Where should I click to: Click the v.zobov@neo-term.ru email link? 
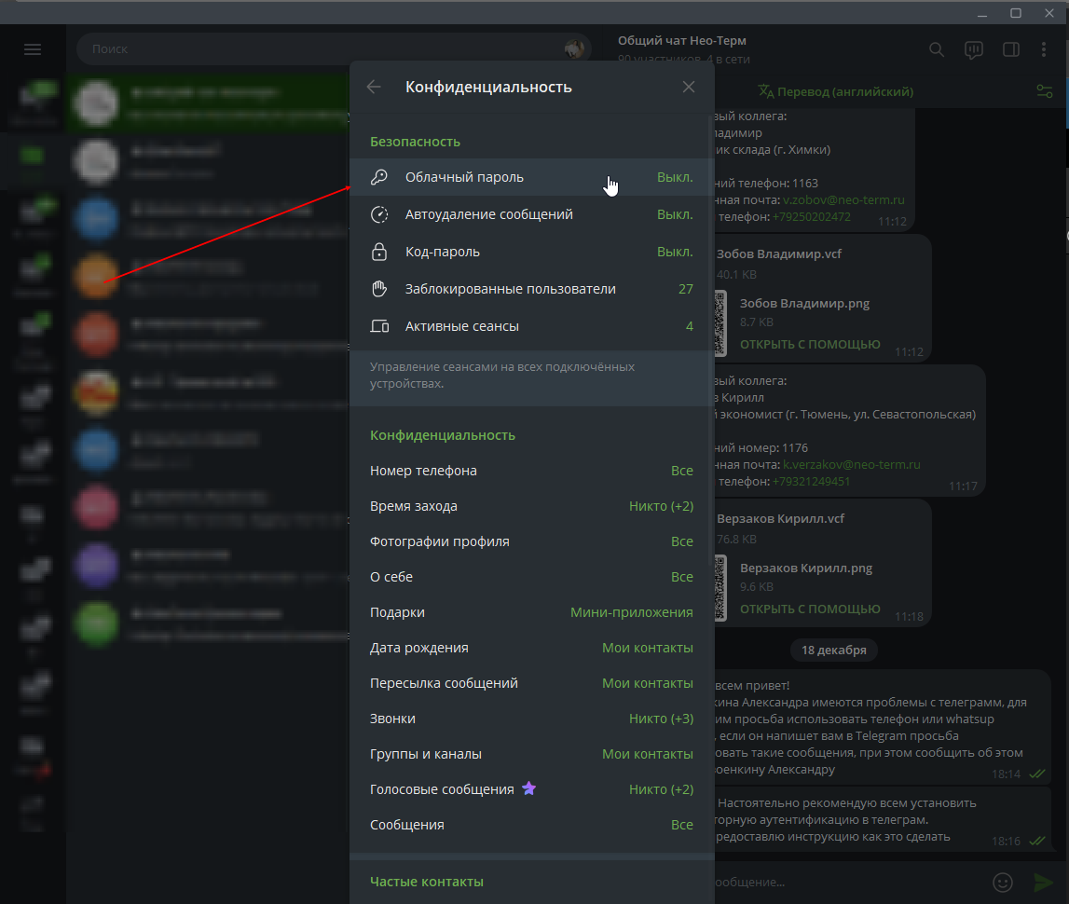click(x=843, y=199)
